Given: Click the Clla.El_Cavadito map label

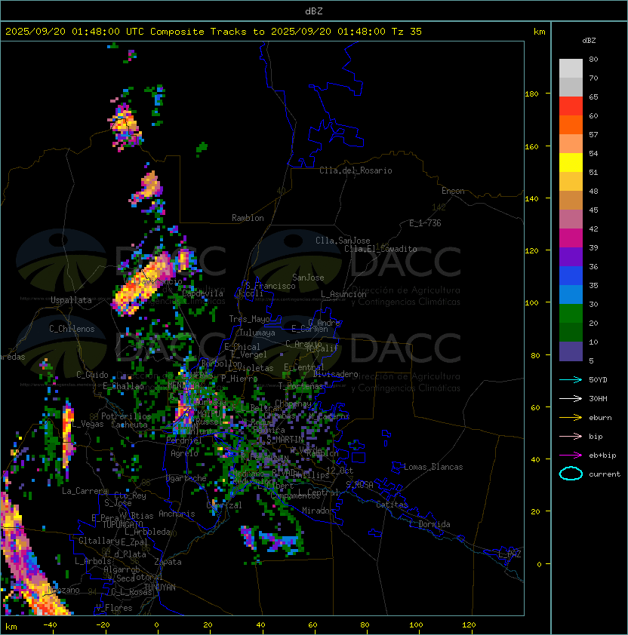Looking at the screenshot, I should point(380,249).
